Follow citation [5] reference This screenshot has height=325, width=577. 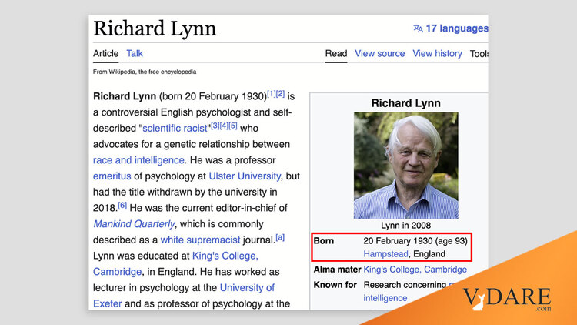coord(233,126)
